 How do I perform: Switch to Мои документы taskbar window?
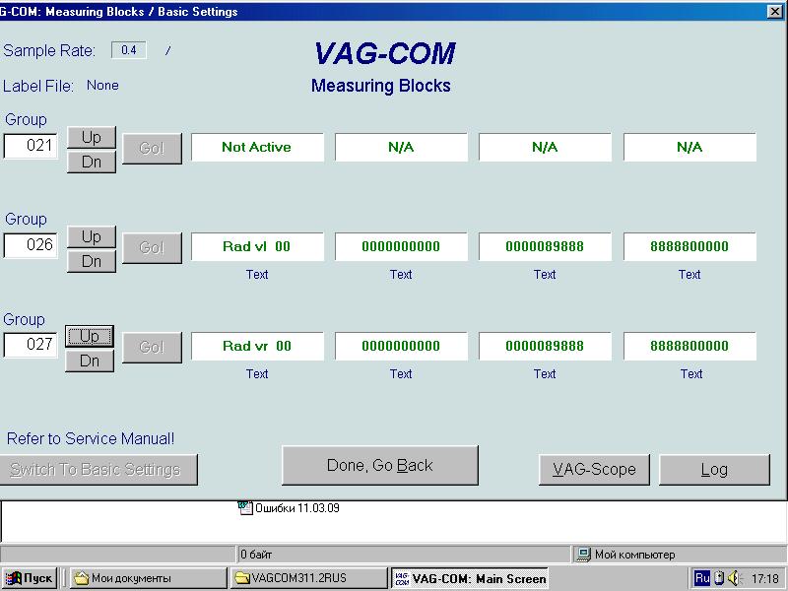148,578
